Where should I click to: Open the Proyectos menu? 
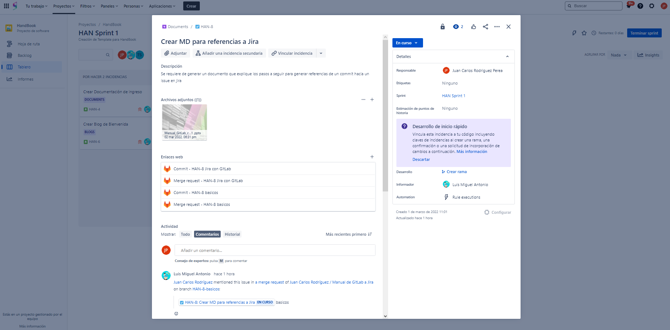[64, 6]
